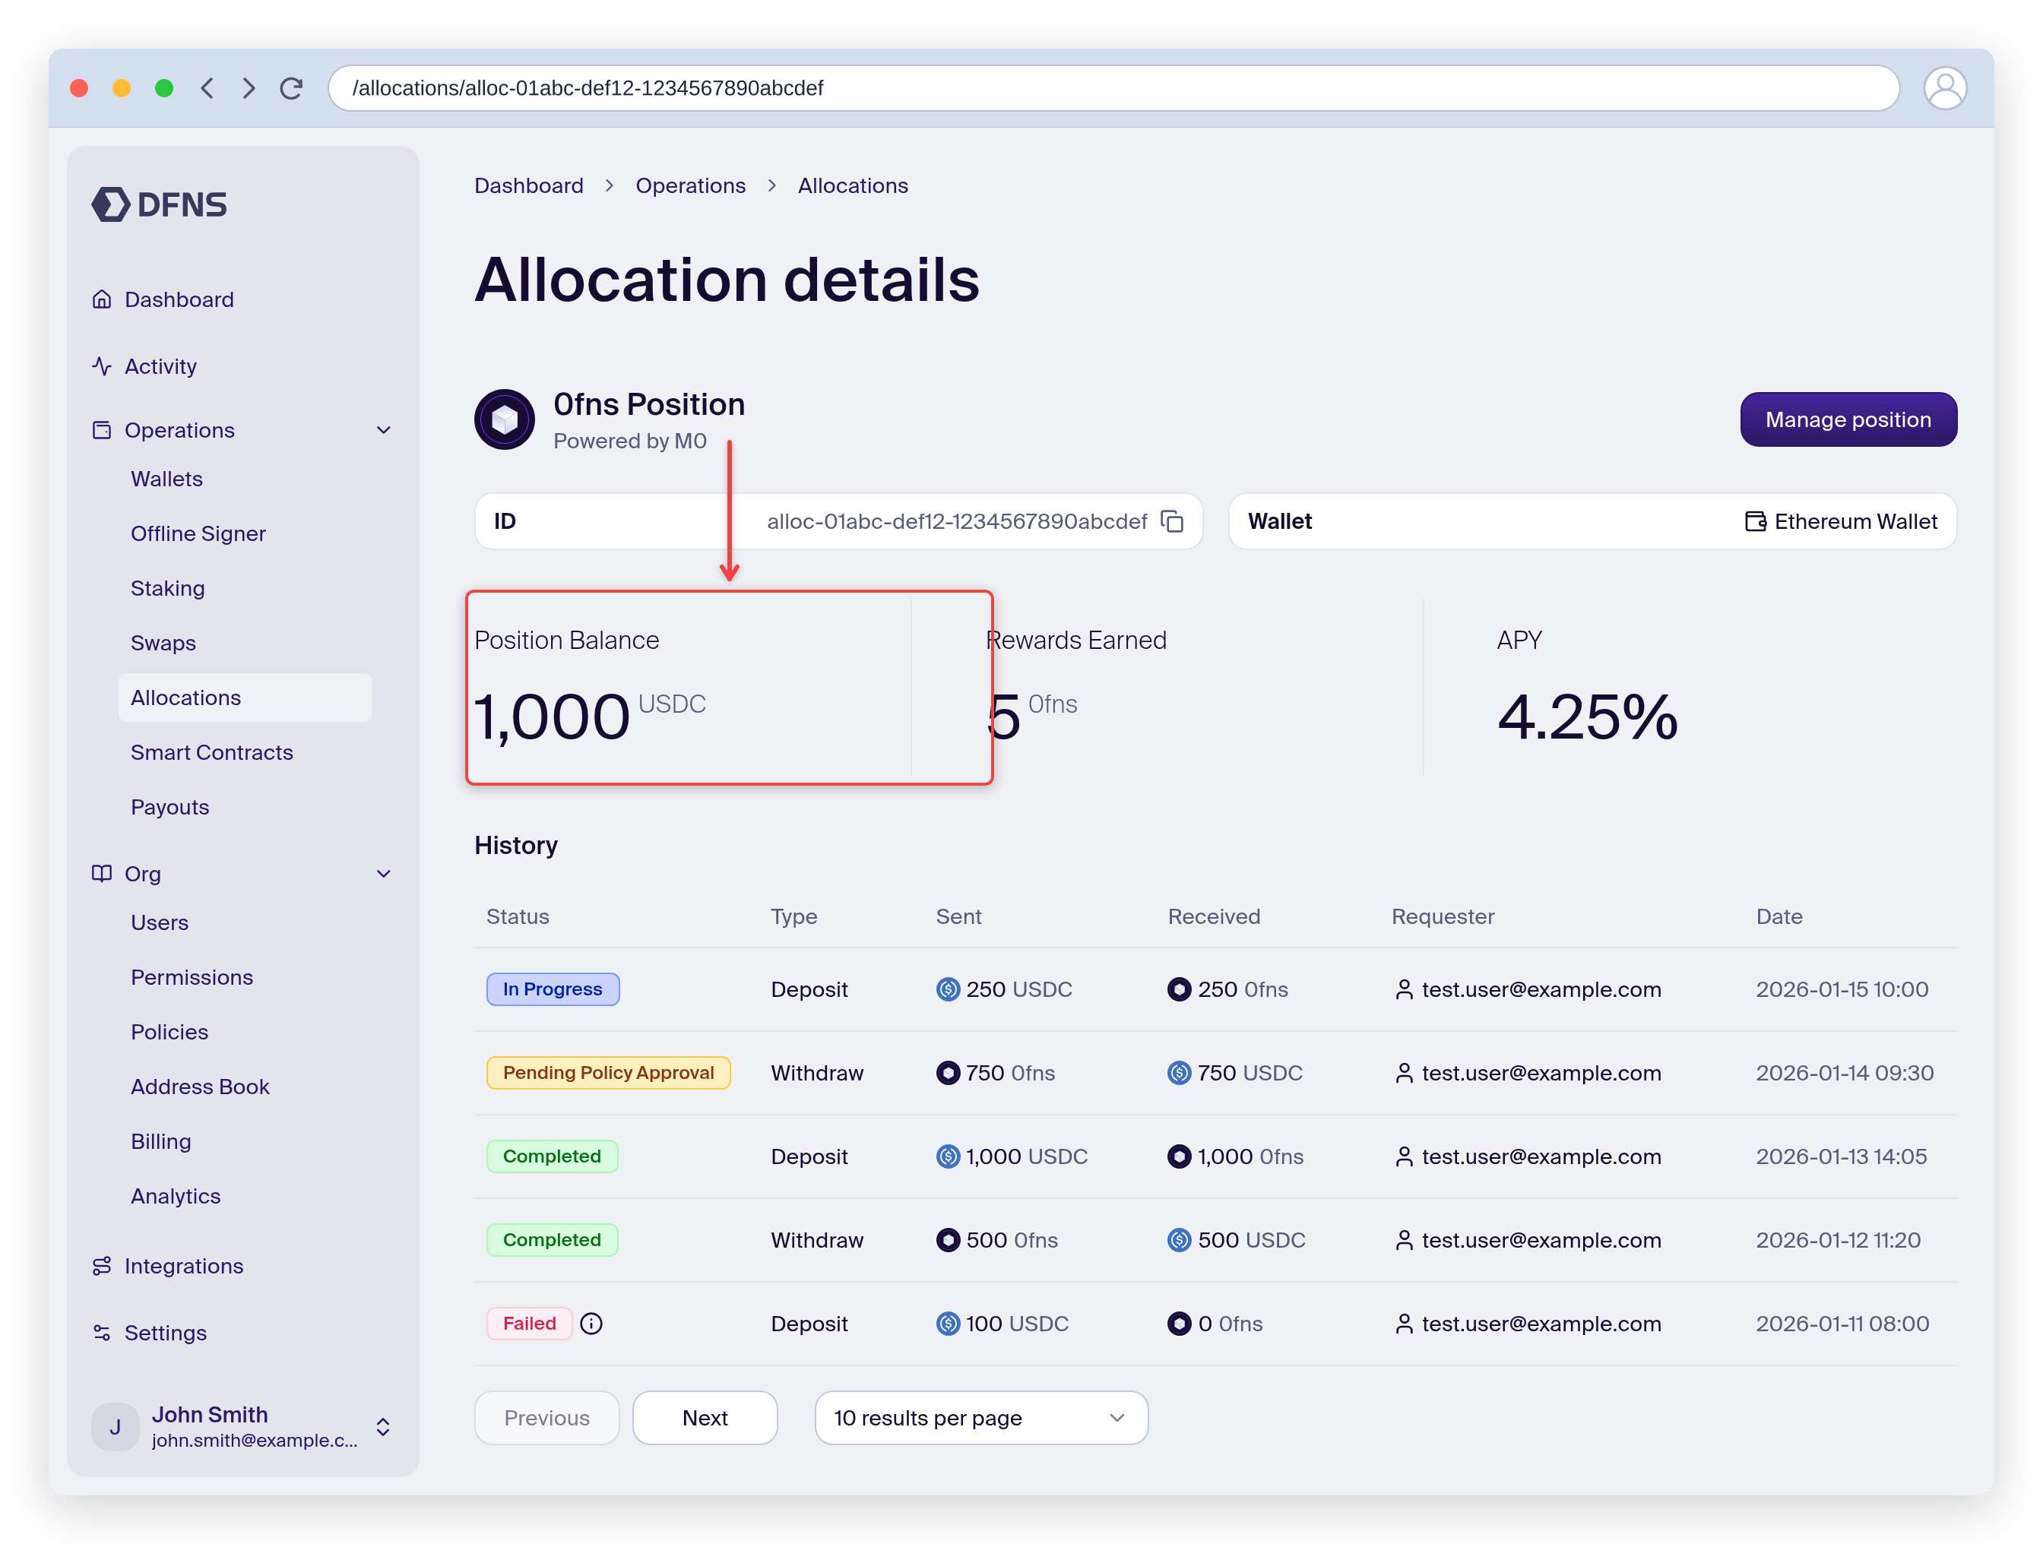
Task: Click the In Progress status badge
Action: pyautogui.click(x=553, y=989)
